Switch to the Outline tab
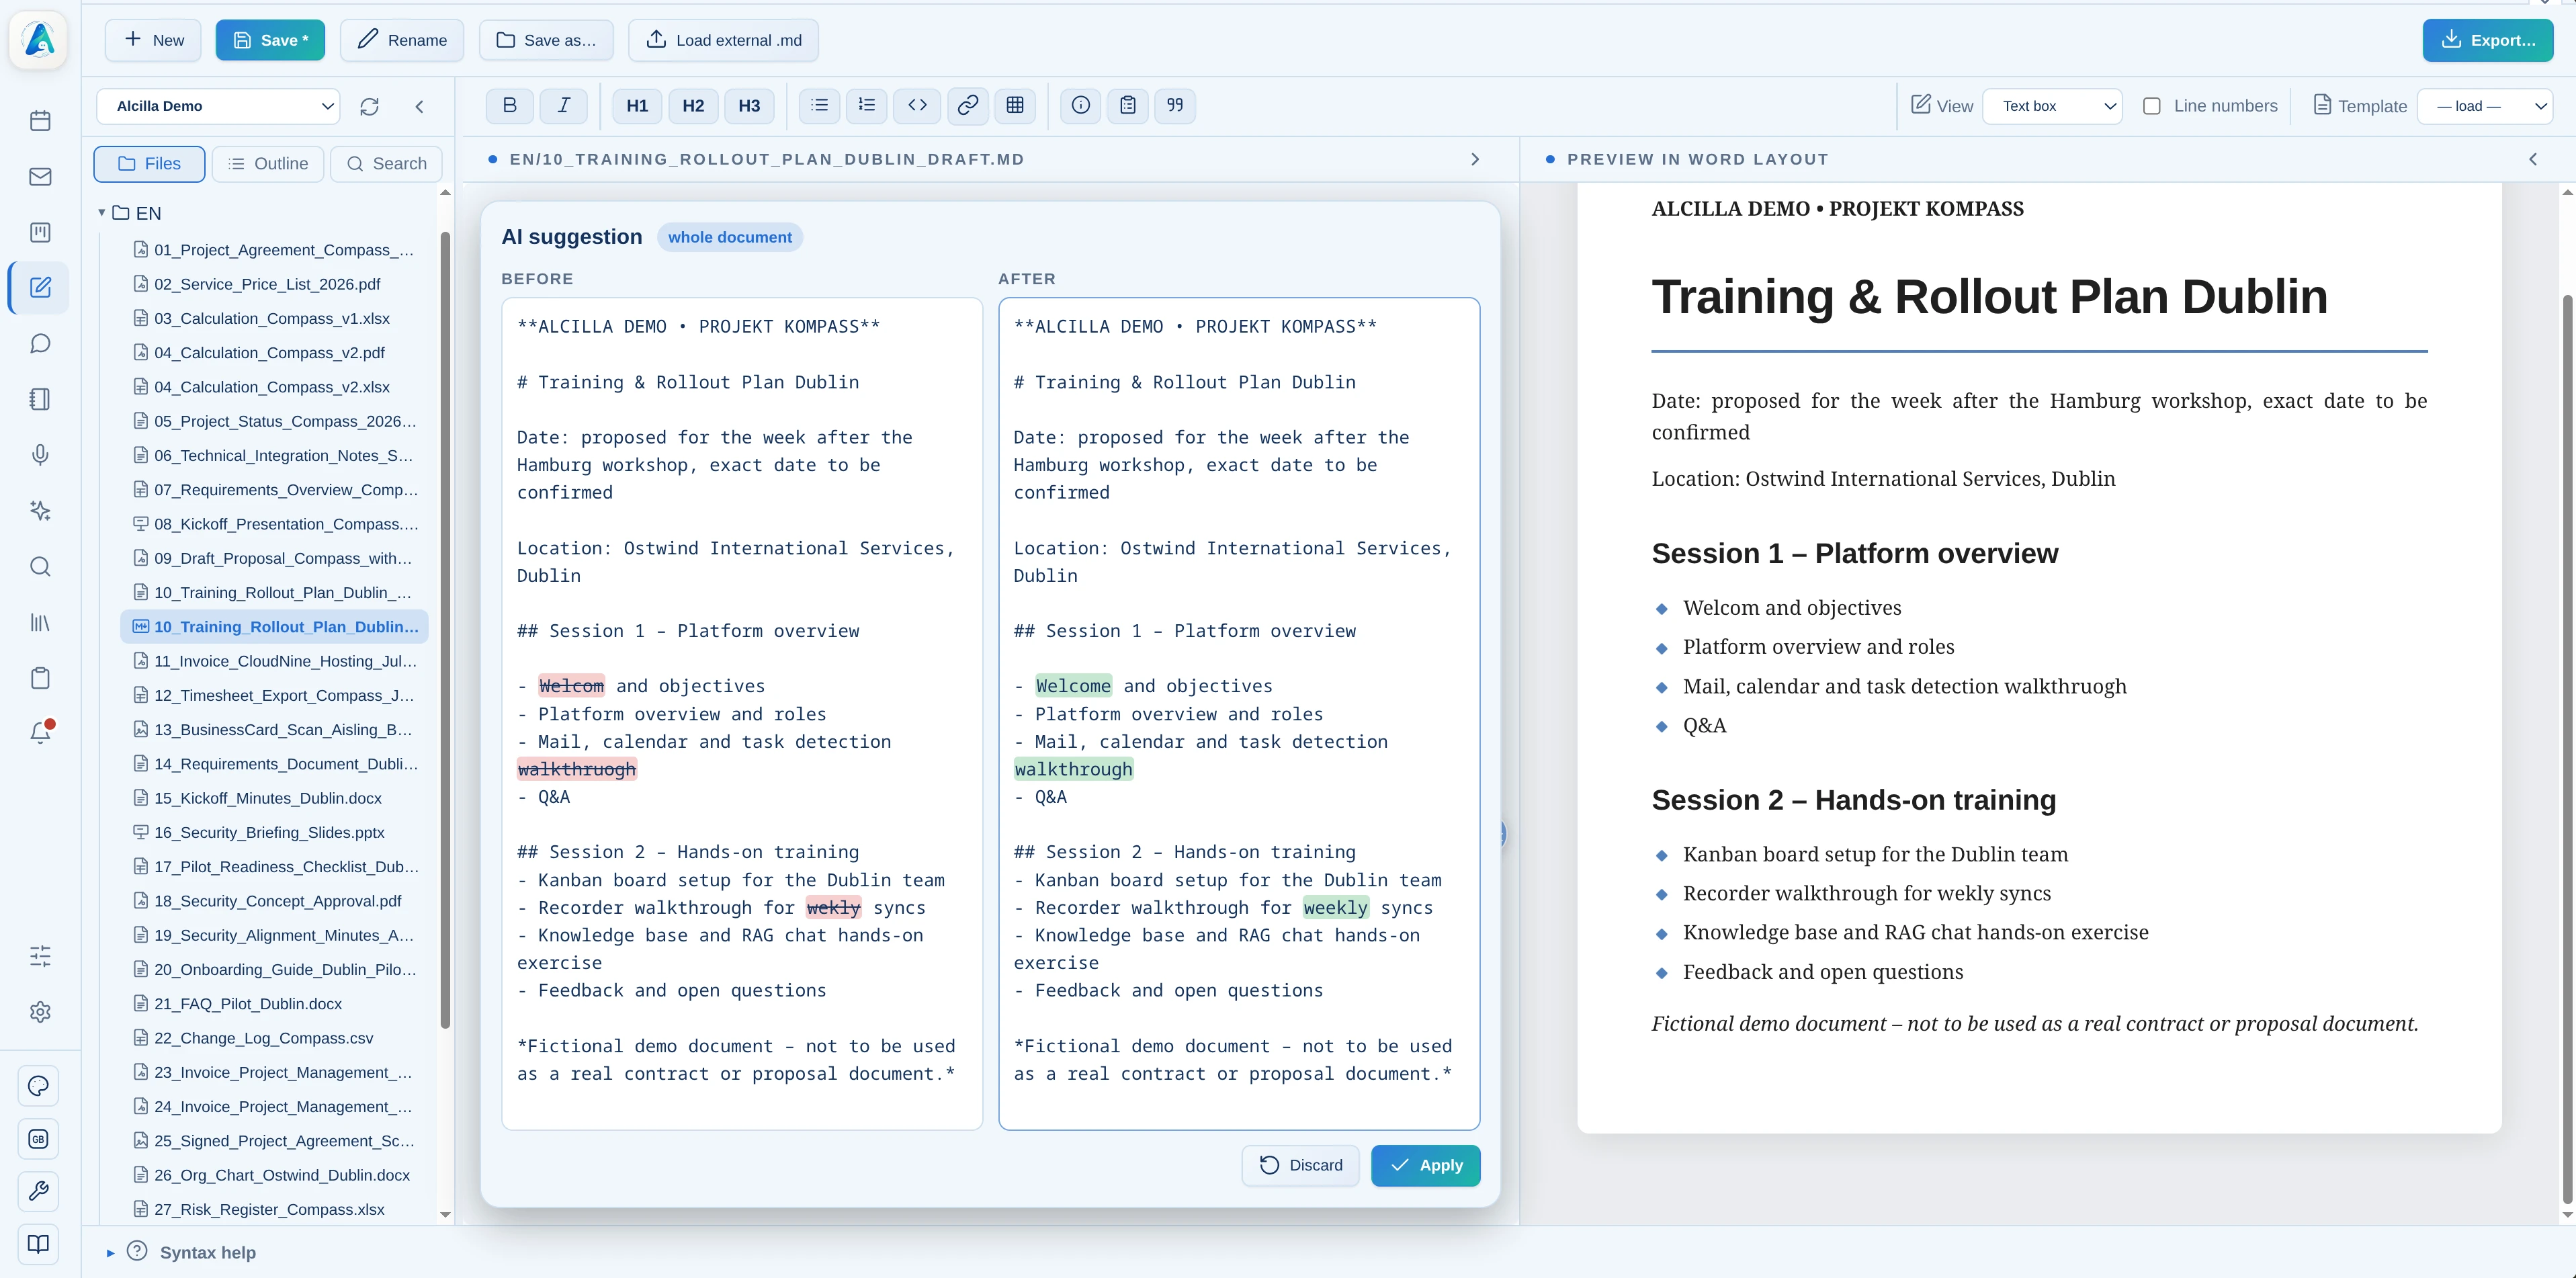The width and height of the screenshot is (2576, 1278). pyautogui.click(x=268, y=164)
